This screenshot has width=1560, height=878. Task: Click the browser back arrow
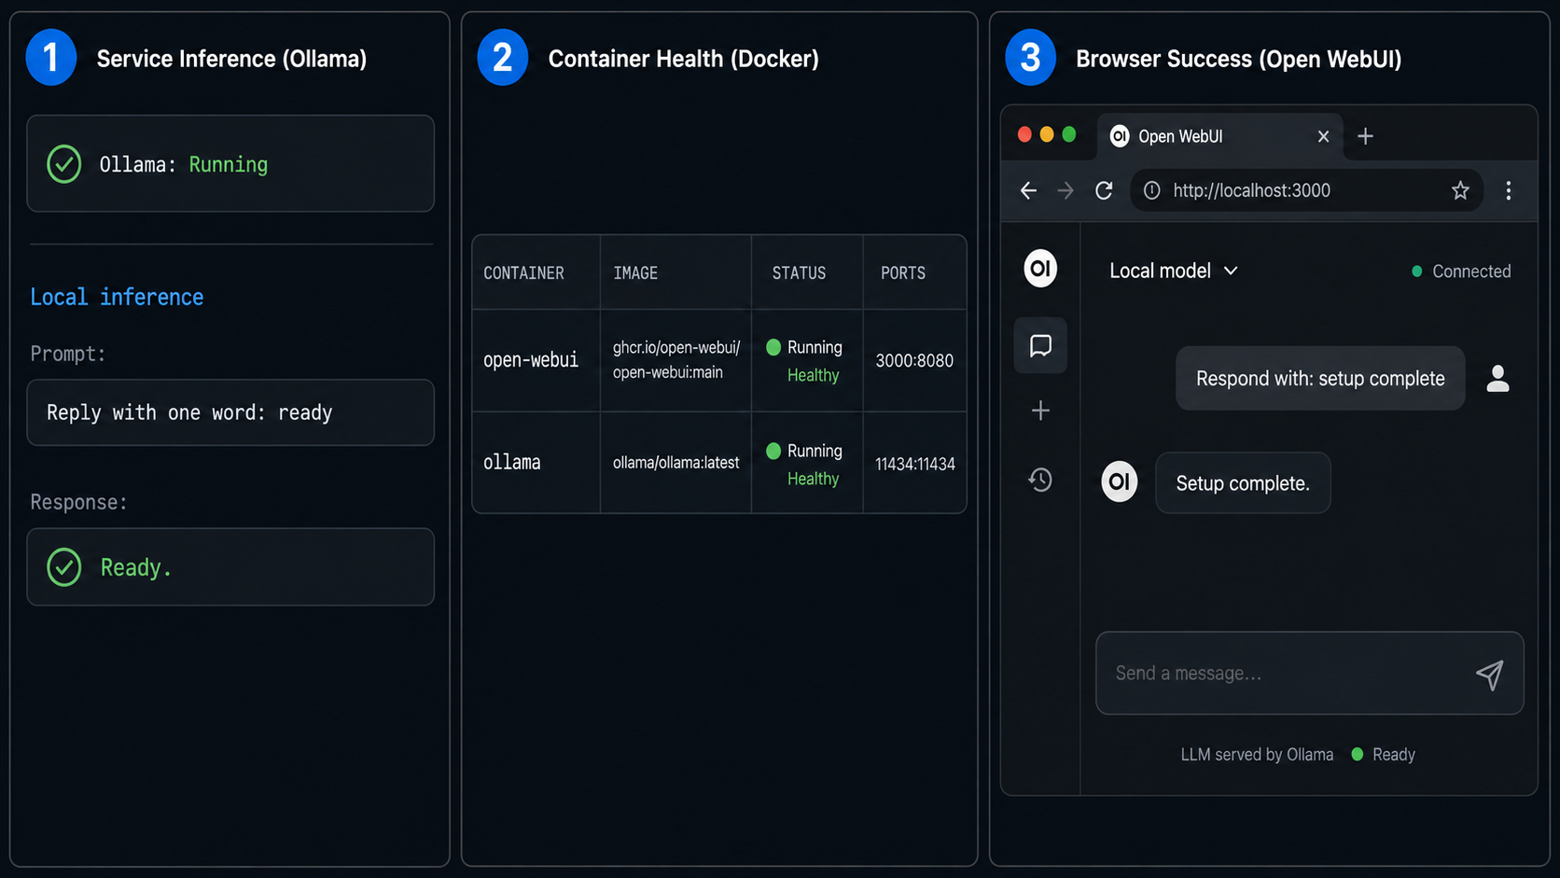(1028, 190)
